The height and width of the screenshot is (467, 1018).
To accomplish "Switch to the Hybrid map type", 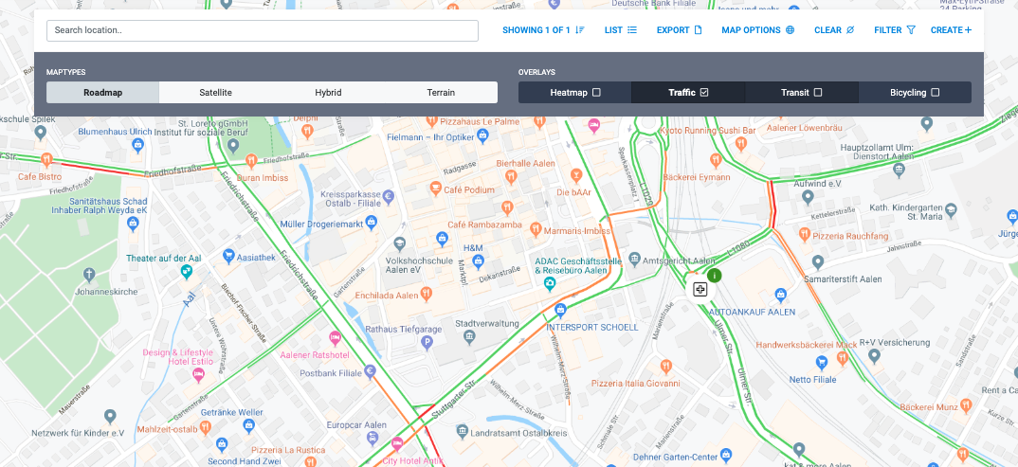I will click(329, 92).
